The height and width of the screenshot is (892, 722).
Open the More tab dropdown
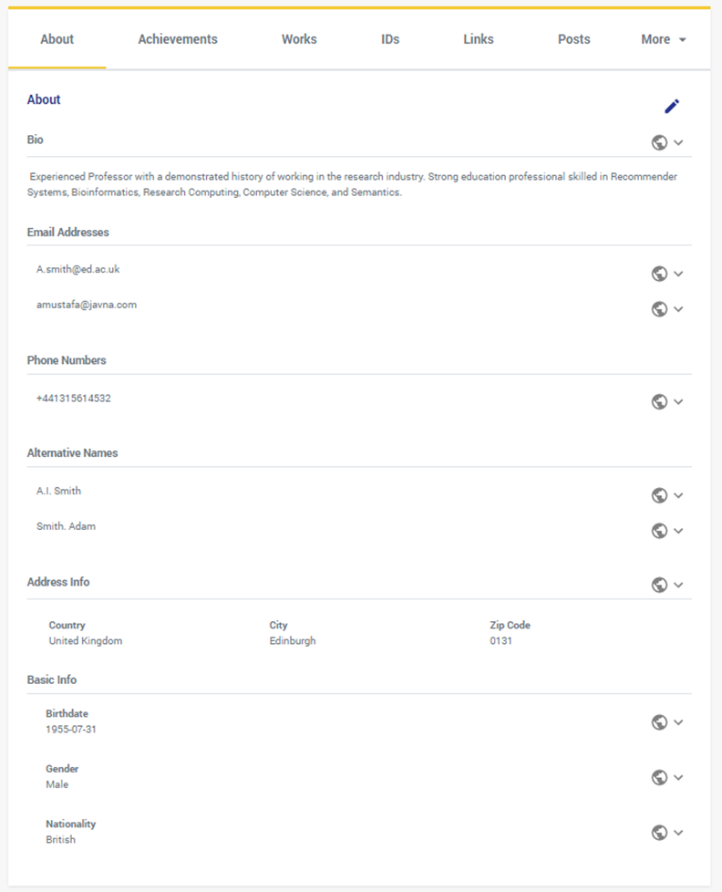[663, 39]
